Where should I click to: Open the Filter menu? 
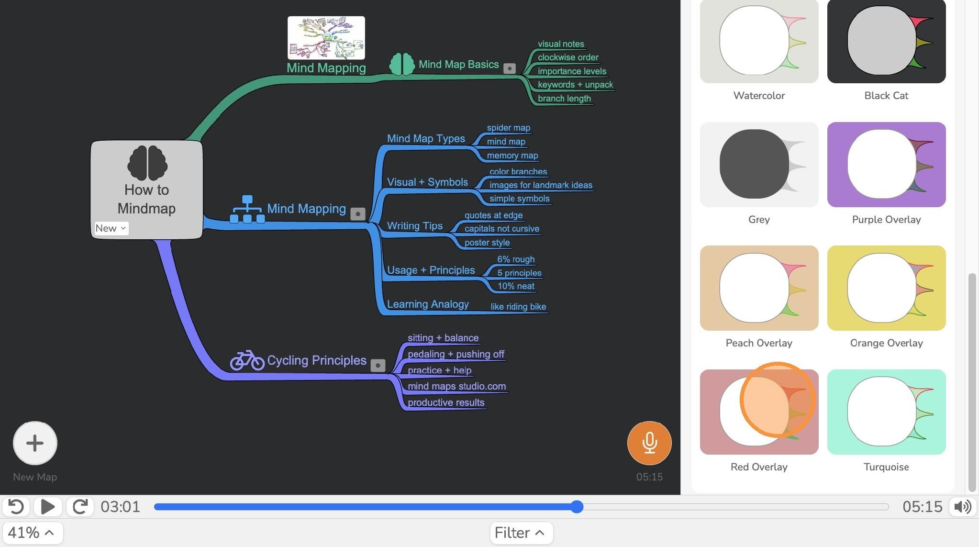(x=522, y=533)
